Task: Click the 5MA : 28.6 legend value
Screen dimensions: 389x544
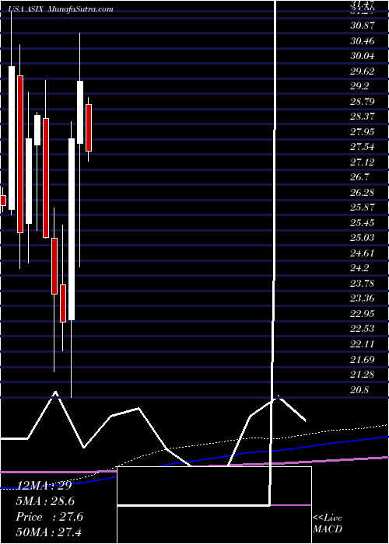Action: click(45, 501)
